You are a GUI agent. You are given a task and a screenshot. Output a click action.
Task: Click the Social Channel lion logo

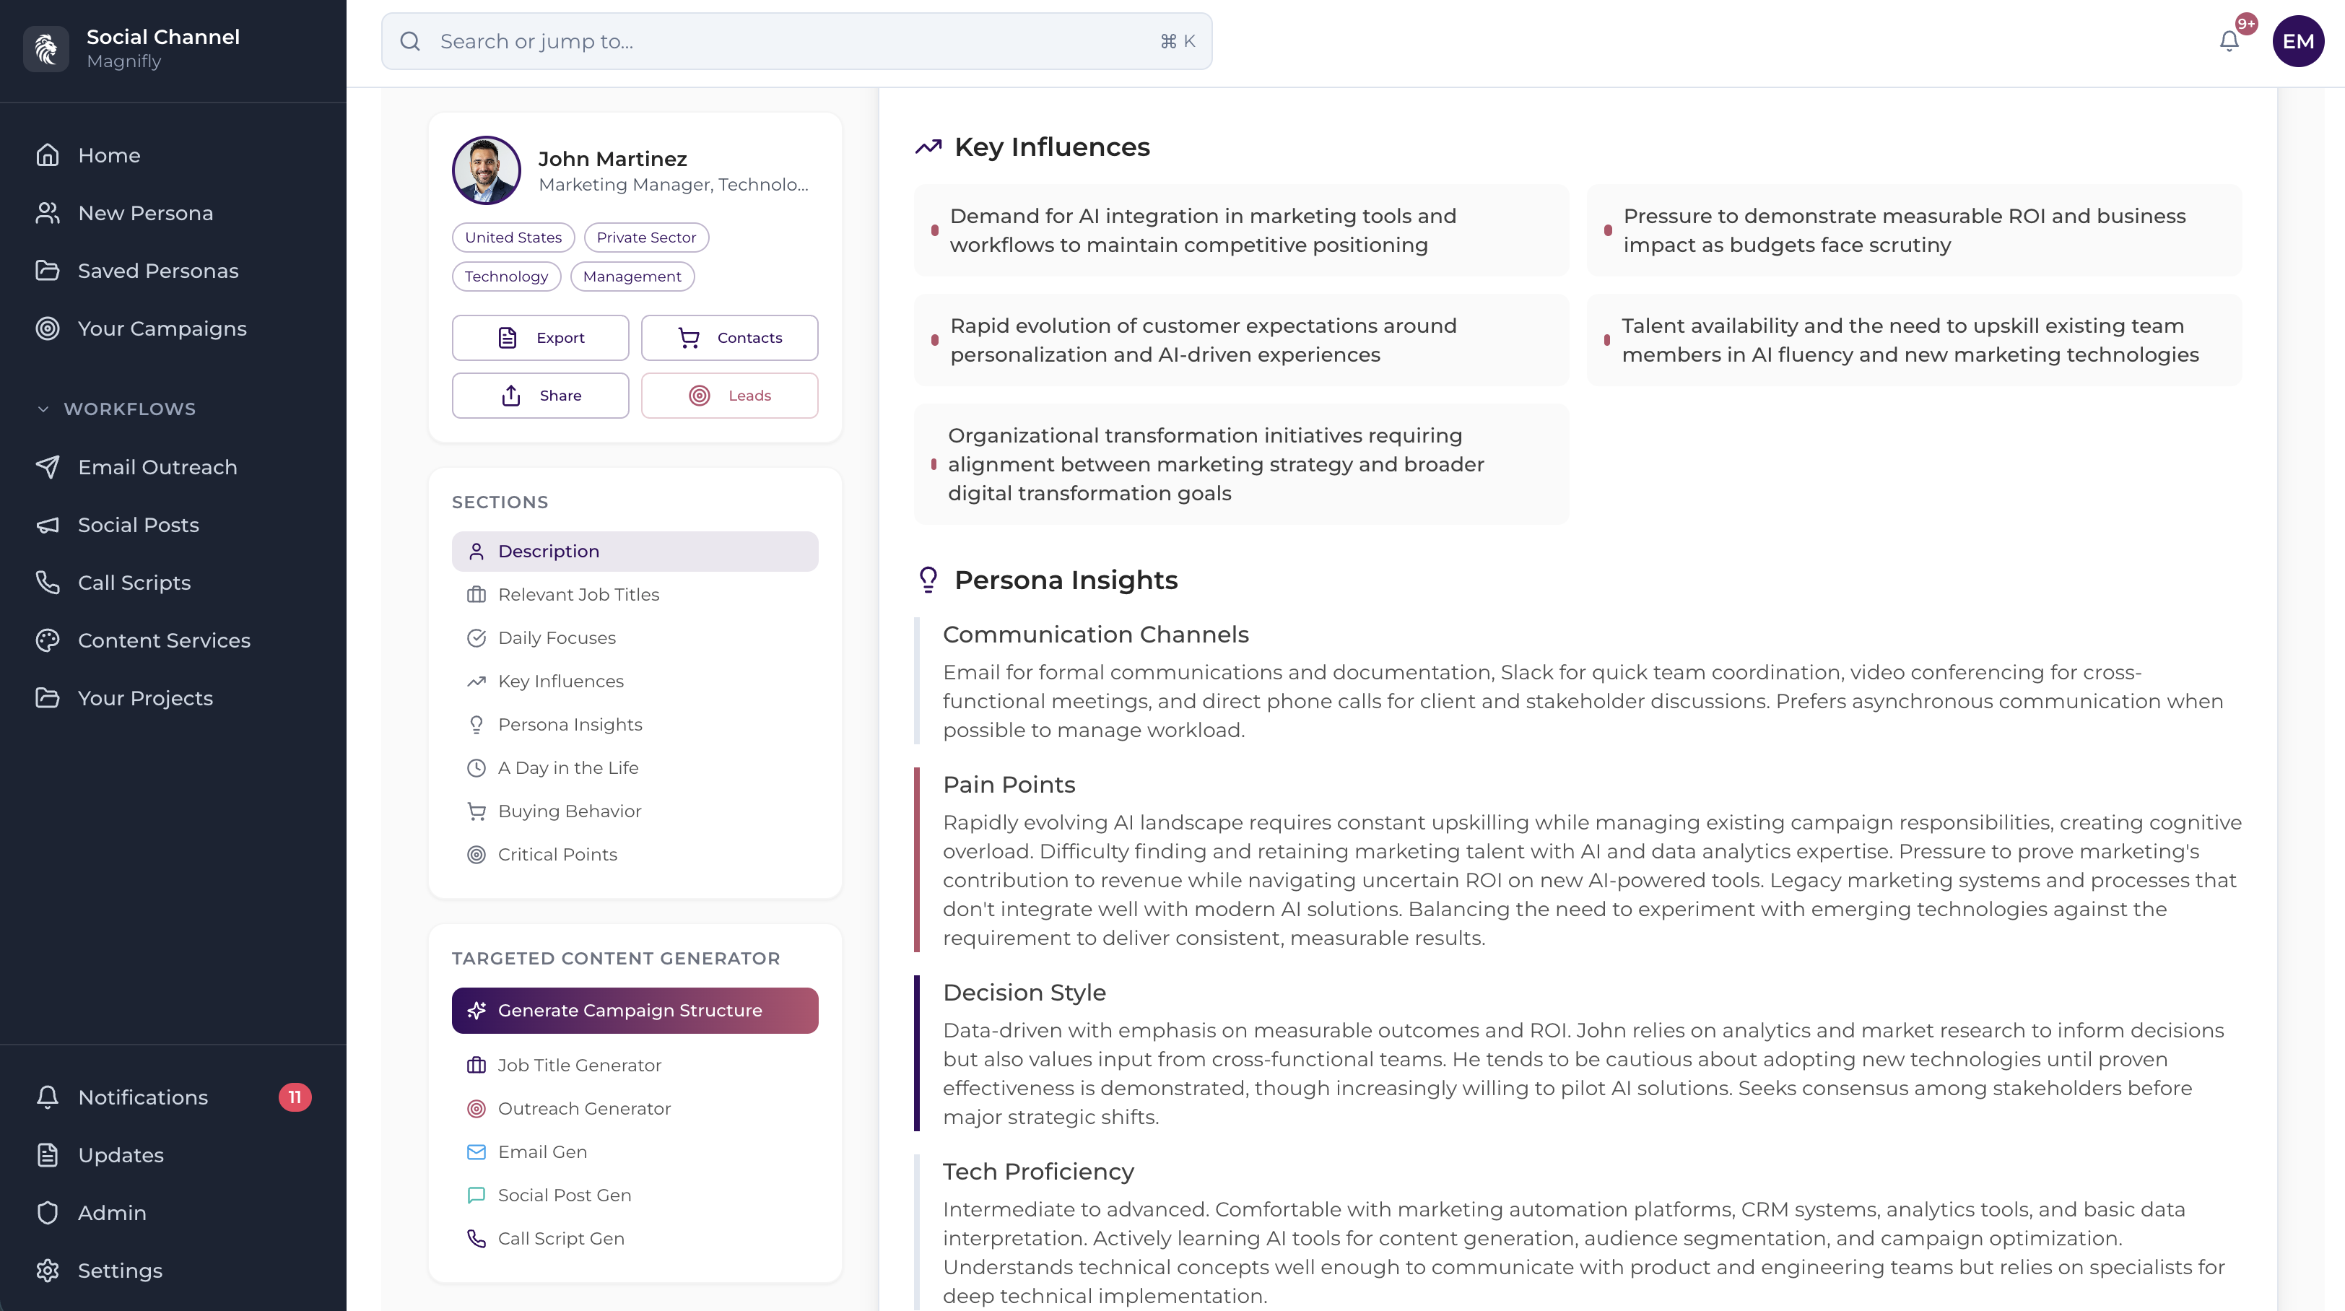(45, 48)
